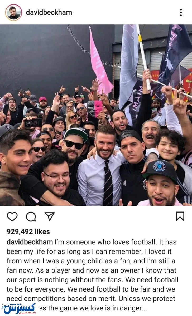Like the post with the heart icon
This screenshot has height=316, width=192.
[x=12, y=216]
